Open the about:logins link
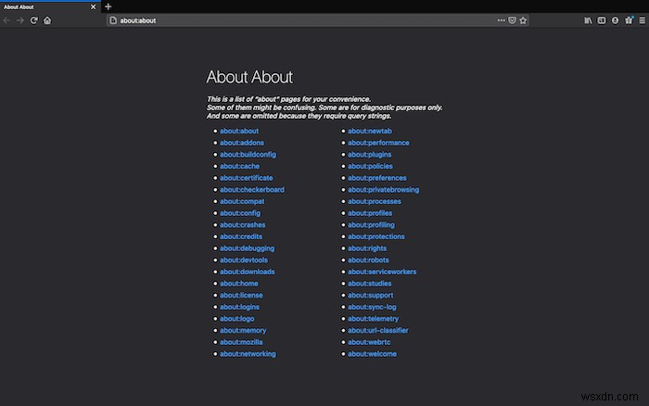This screenshot has height=406, width=649. pos(239,307)
